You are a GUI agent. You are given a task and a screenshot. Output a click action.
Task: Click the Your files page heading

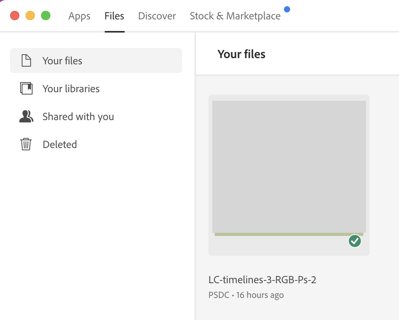point(241,54)
